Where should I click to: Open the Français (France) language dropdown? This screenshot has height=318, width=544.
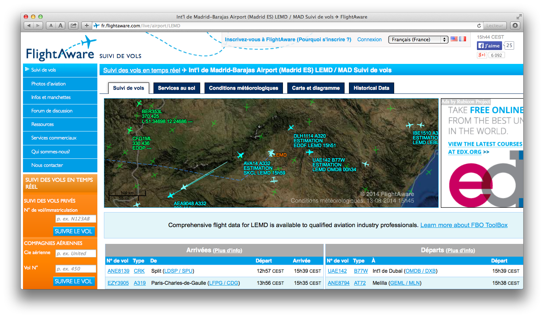pyautogui.click(x=418, y=39)
